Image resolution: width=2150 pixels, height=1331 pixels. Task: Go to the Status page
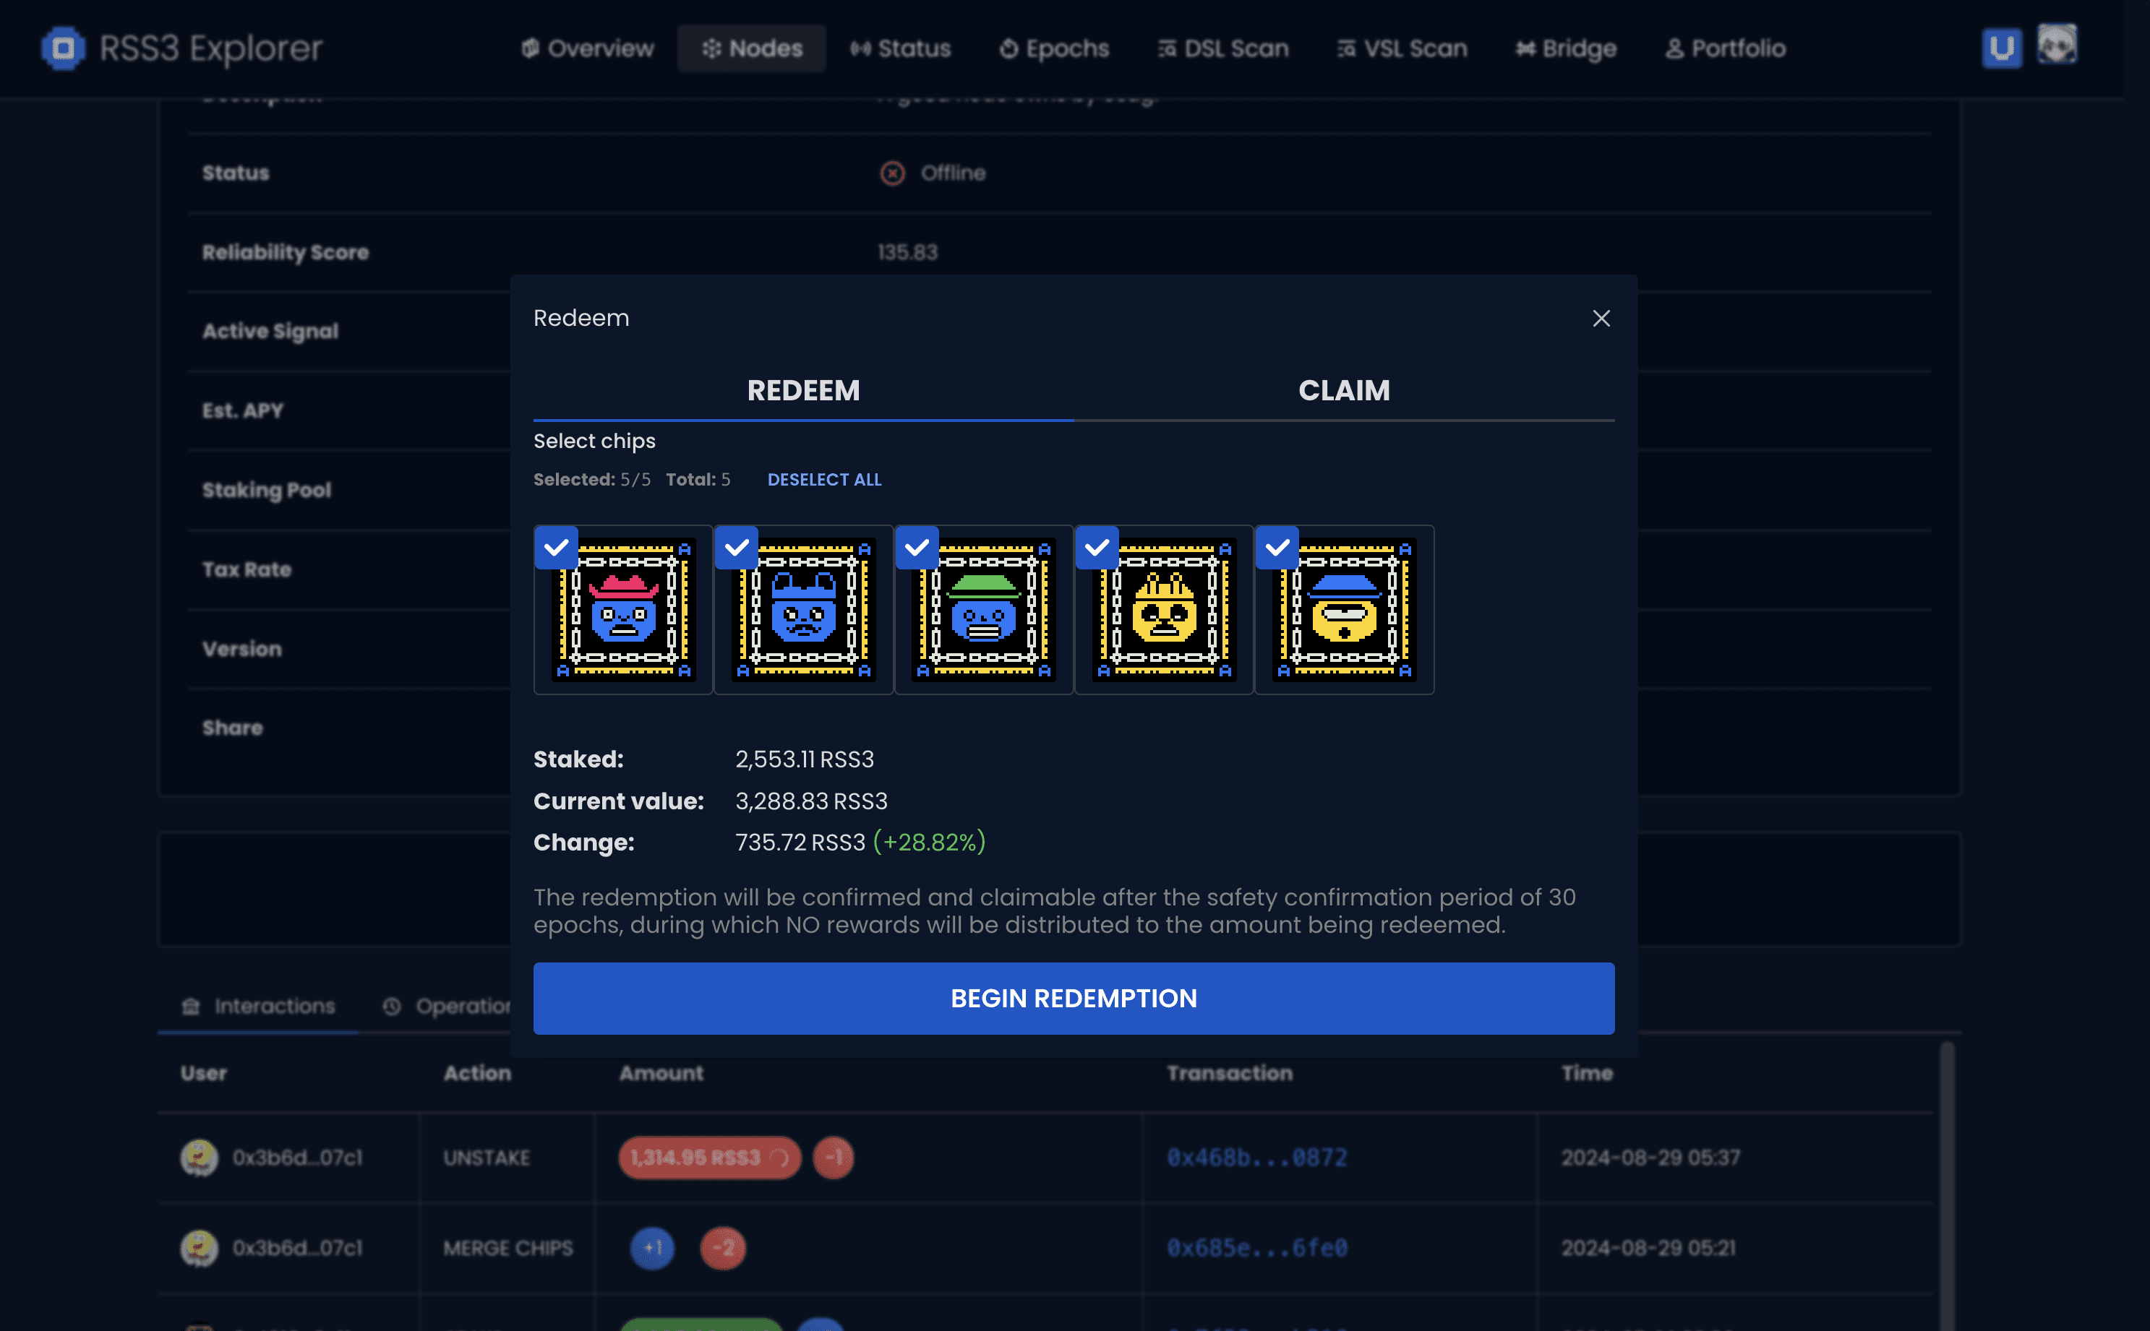pos(900,48)
